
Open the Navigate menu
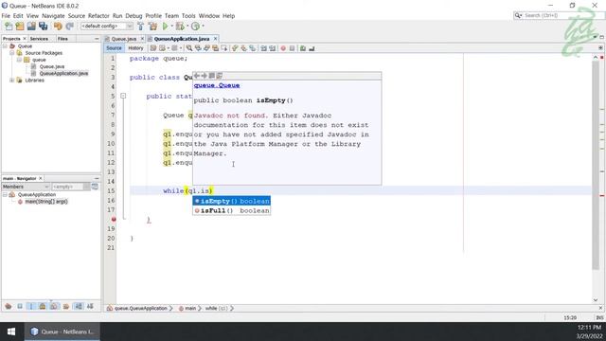[53, 16]
